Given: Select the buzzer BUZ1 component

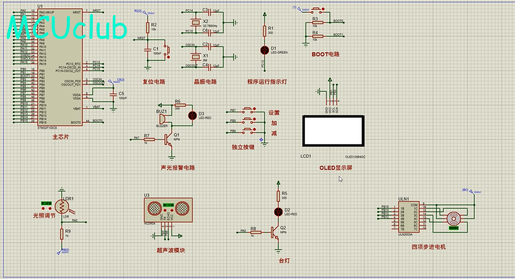Looking at the screenshot, I should coord(162,118).
